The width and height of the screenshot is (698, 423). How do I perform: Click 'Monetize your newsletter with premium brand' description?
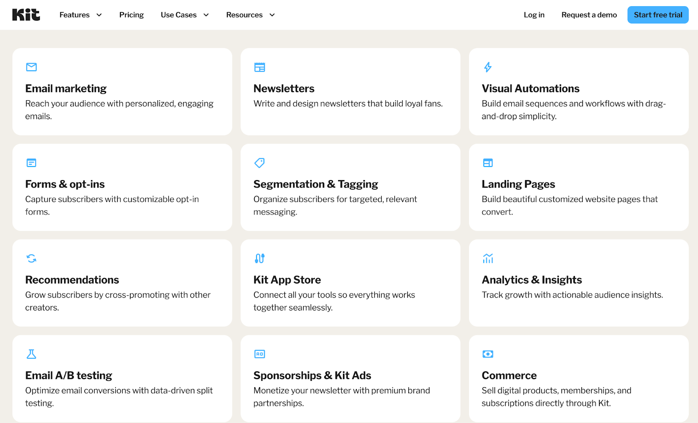342,397
